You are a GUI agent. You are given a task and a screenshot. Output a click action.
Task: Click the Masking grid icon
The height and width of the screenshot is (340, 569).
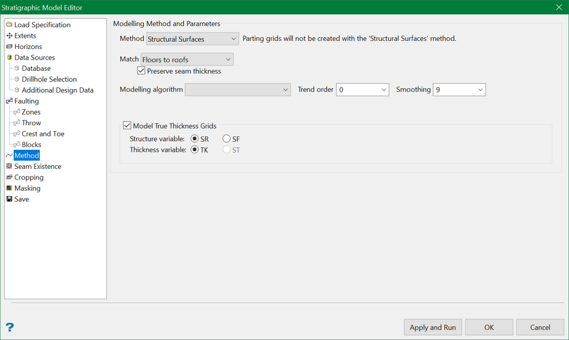9,188
